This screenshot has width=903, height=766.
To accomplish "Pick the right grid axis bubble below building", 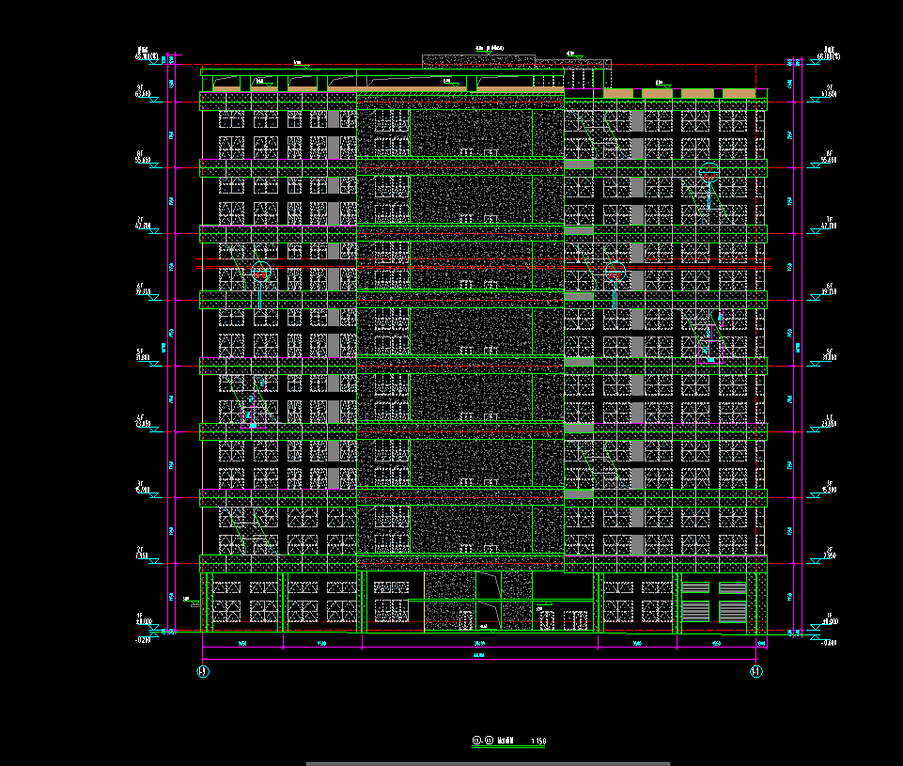I will pos(756,672).
